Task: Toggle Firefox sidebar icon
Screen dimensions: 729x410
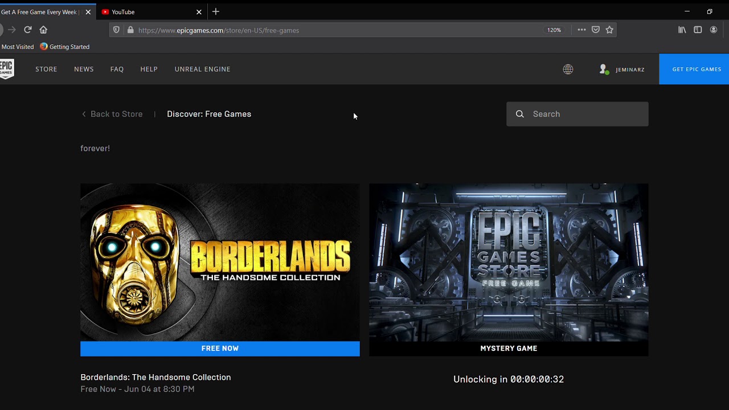Action: point(698,30)
